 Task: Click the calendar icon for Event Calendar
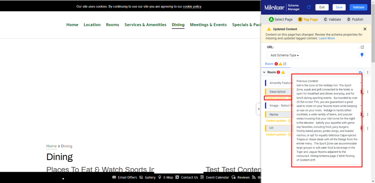[202, 177]
